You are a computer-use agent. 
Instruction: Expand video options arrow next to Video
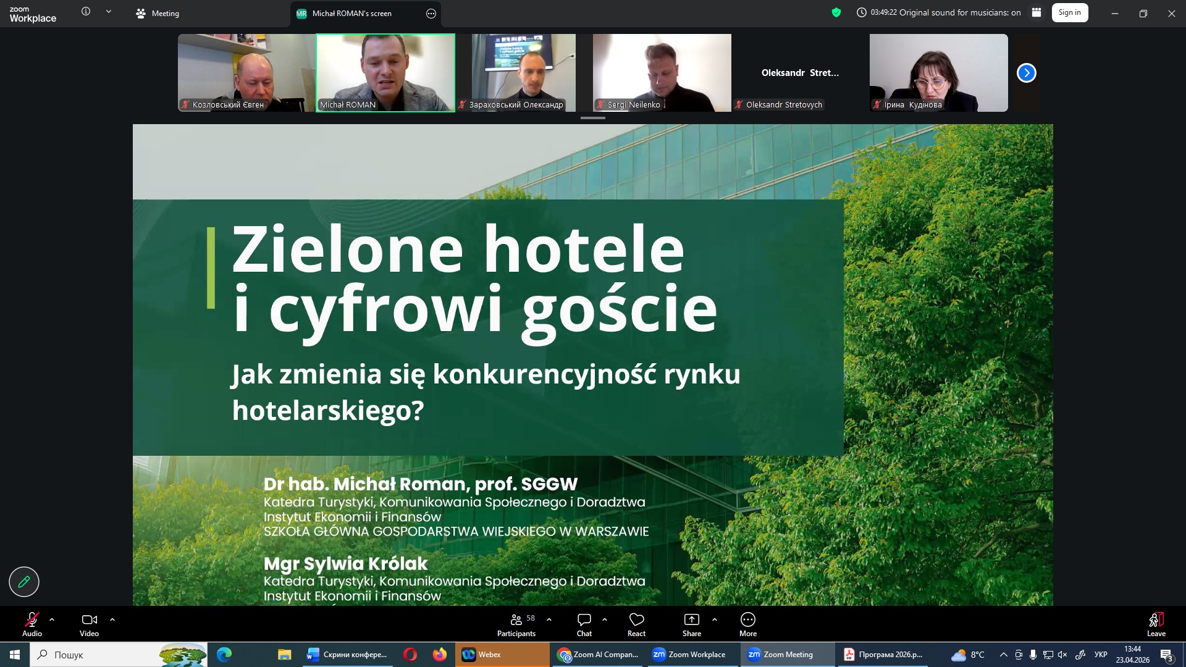(x=112, y=619)
